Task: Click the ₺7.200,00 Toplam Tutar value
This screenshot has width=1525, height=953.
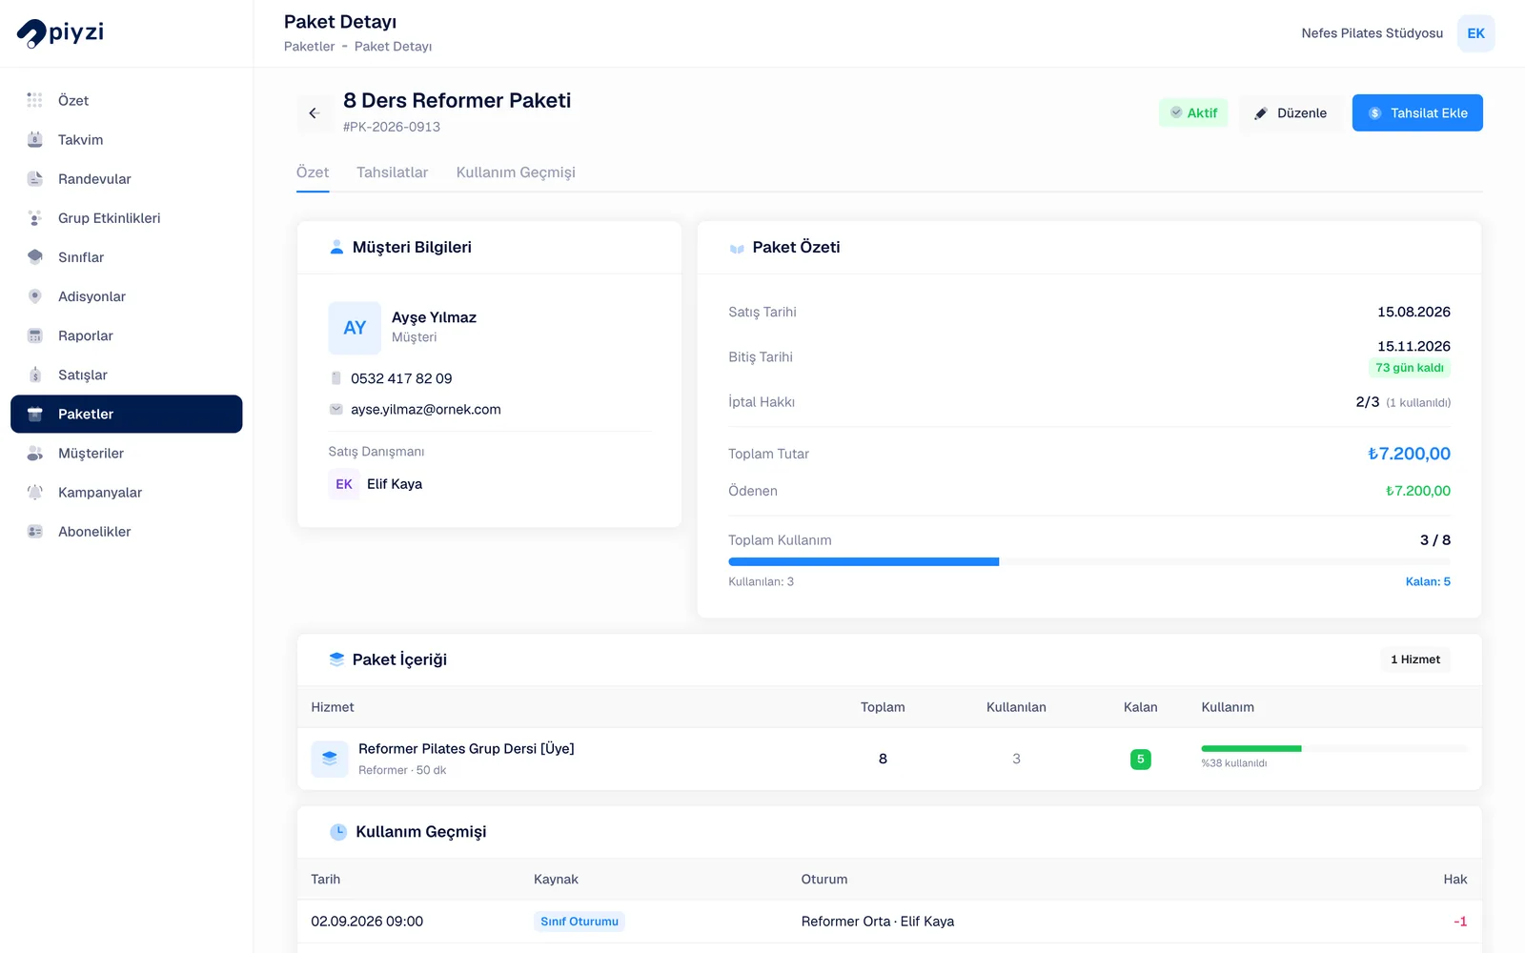Action: (x=1409, y=454)
